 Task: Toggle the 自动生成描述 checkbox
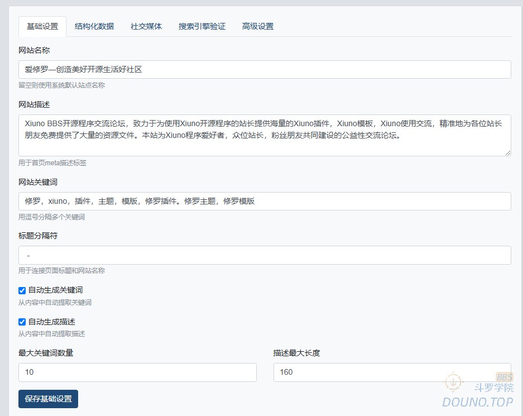point(22,322)
